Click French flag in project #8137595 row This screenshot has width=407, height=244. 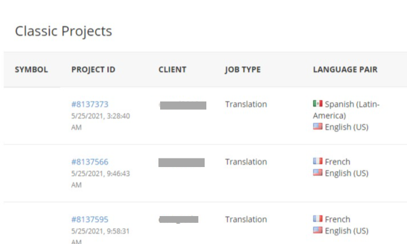318,219
